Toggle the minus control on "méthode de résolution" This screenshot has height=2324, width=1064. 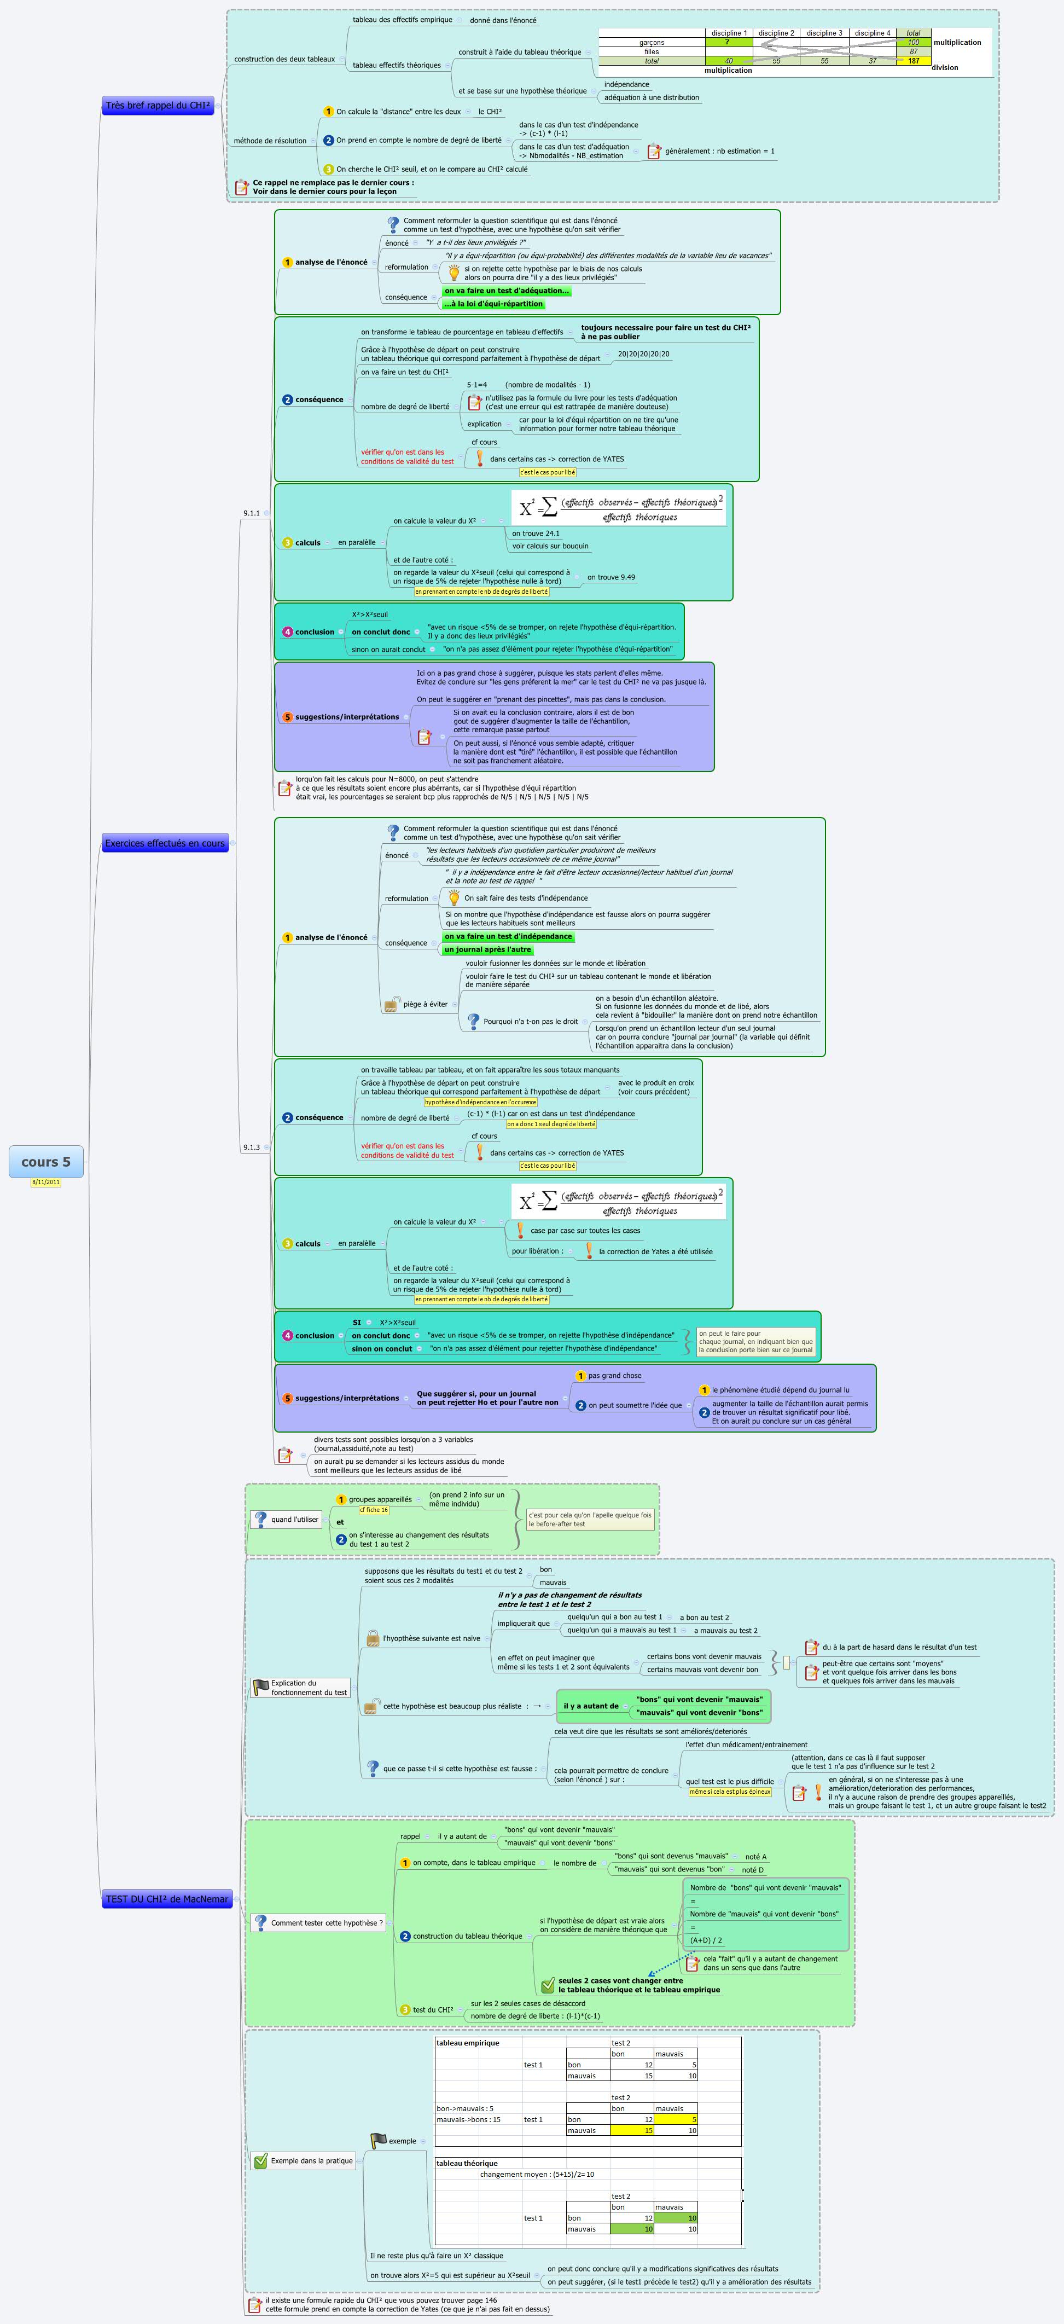(x=313, y=141)
